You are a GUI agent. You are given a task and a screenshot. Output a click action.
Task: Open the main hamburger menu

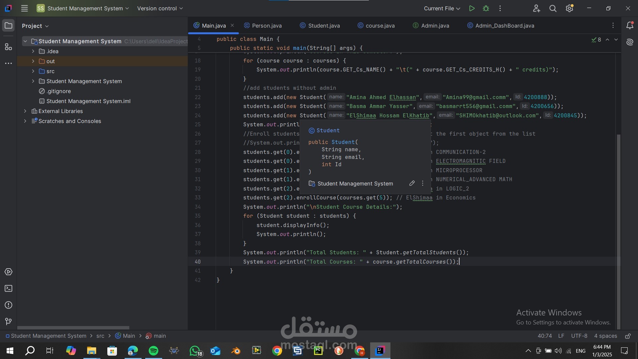click(x=24, y=8)
